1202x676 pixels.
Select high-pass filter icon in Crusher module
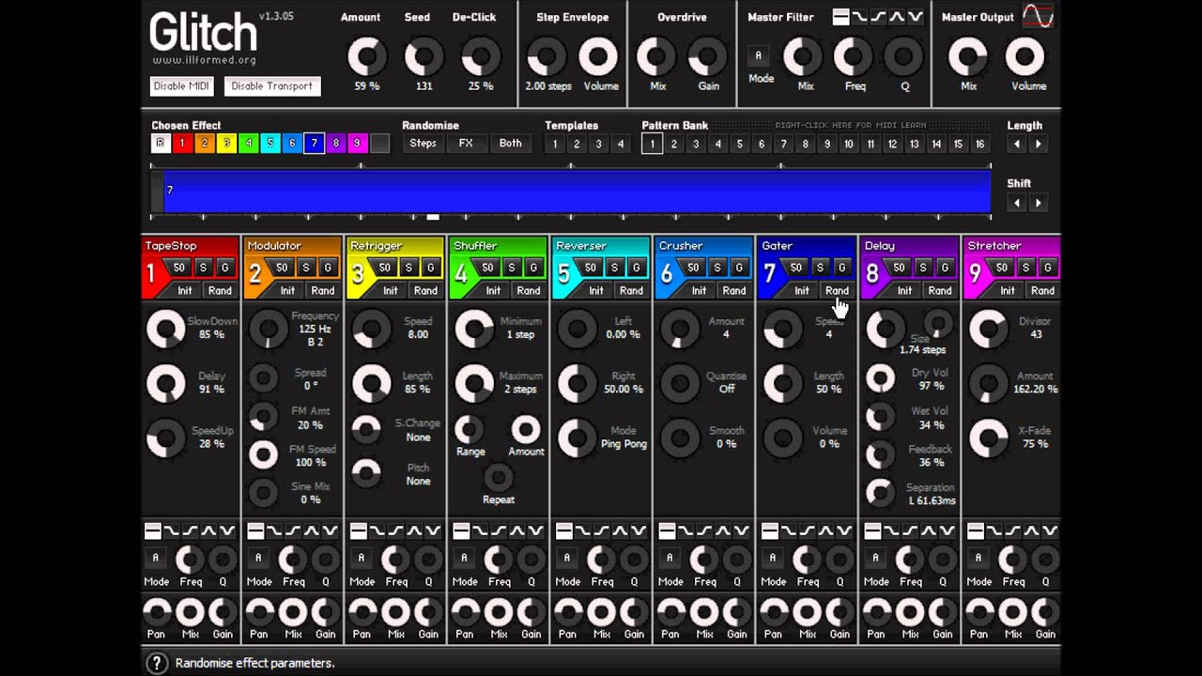pyautogui.click(x=704, y=531)
